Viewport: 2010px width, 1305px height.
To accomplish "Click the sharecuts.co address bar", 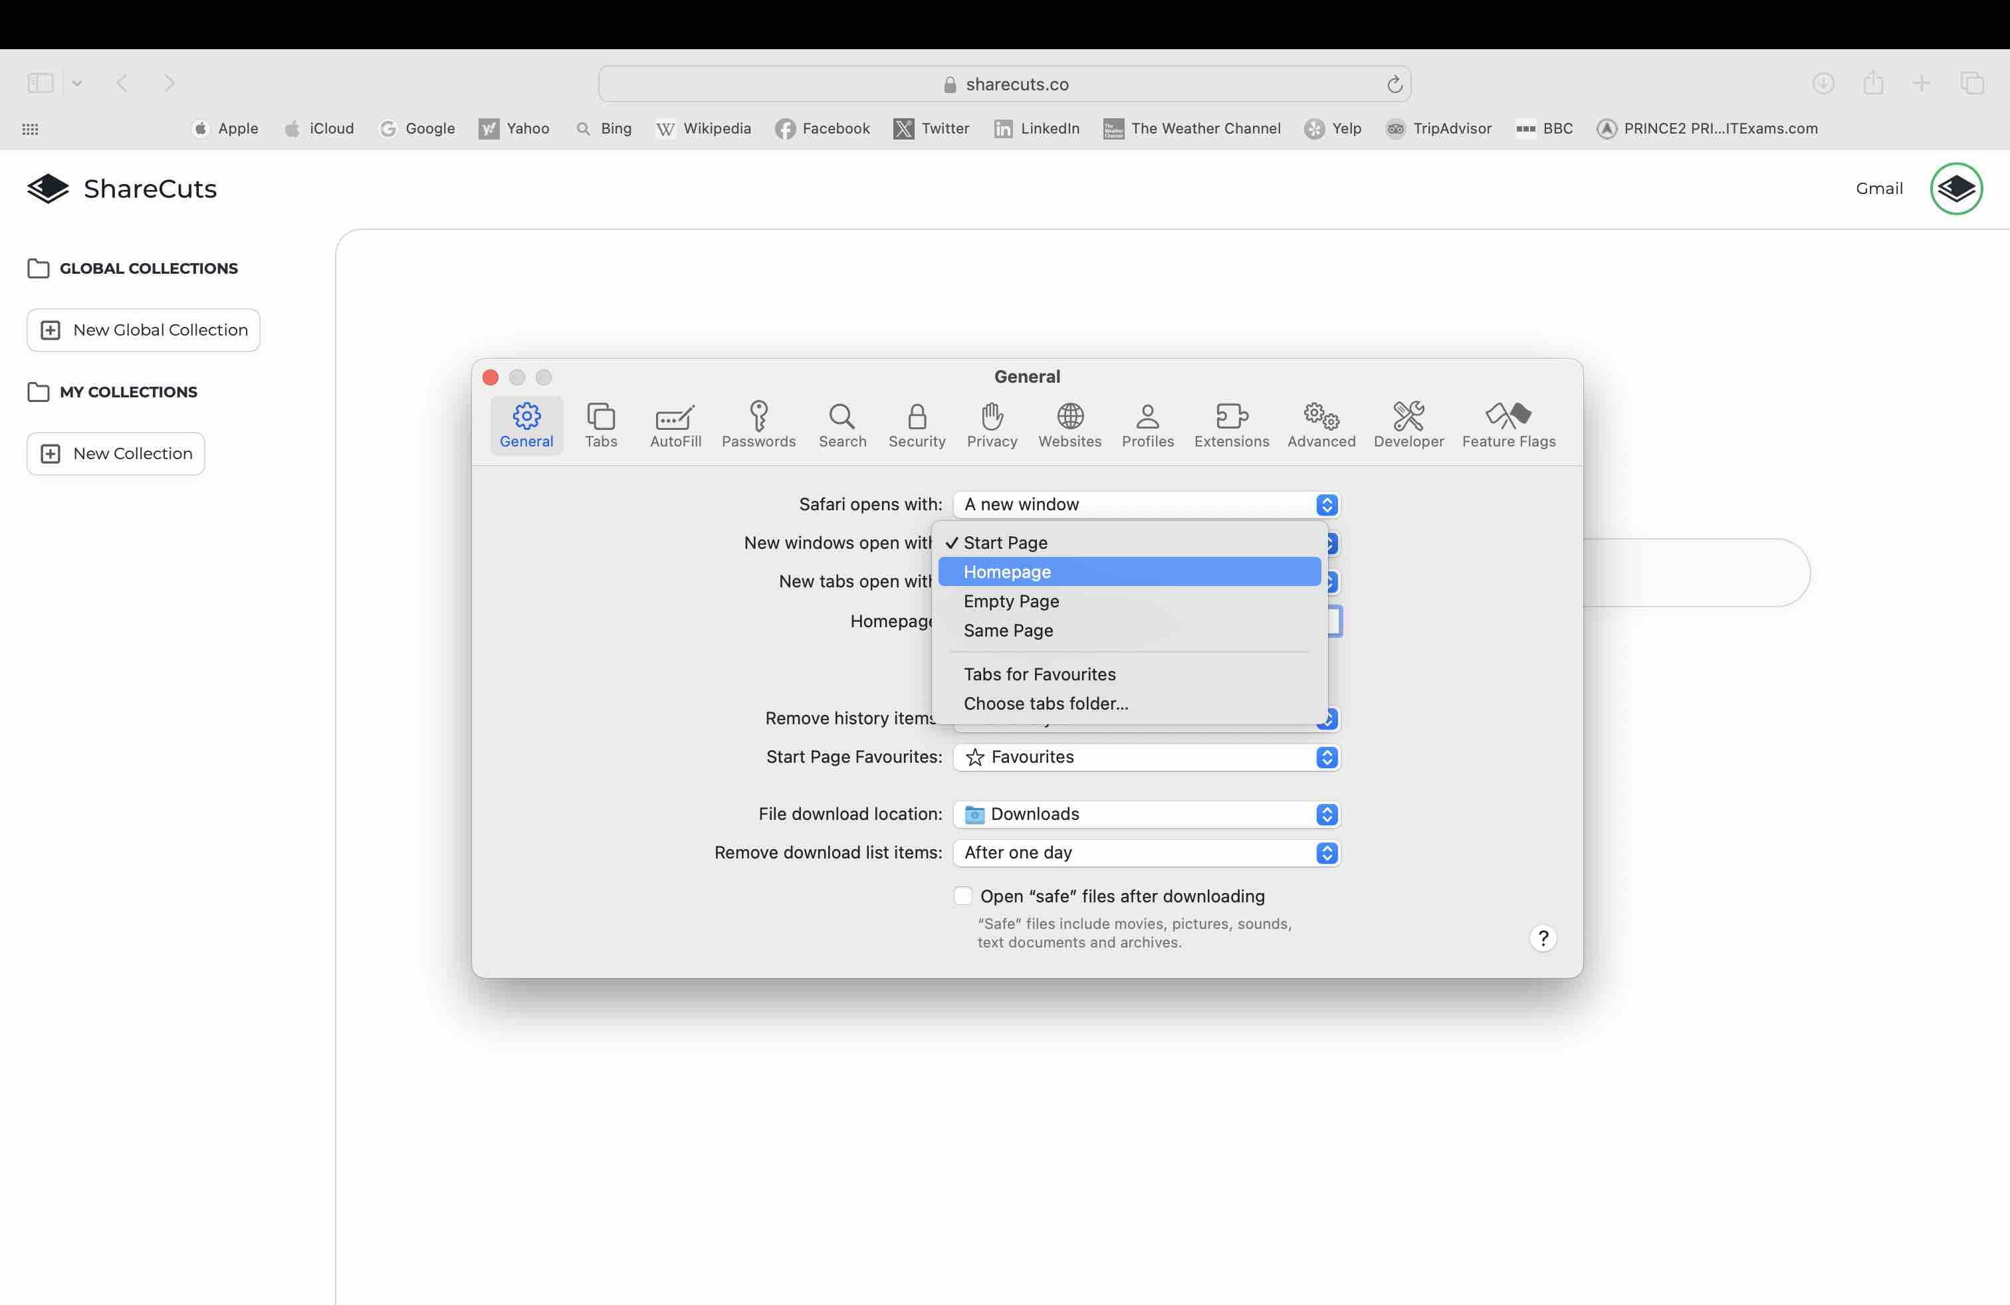I will 1005,84.
